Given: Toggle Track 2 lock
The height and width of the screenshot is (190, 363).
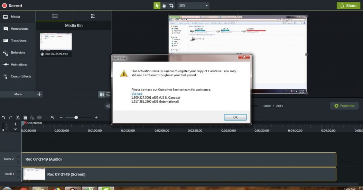Looking at the screenshot, I should coord(18,162).
